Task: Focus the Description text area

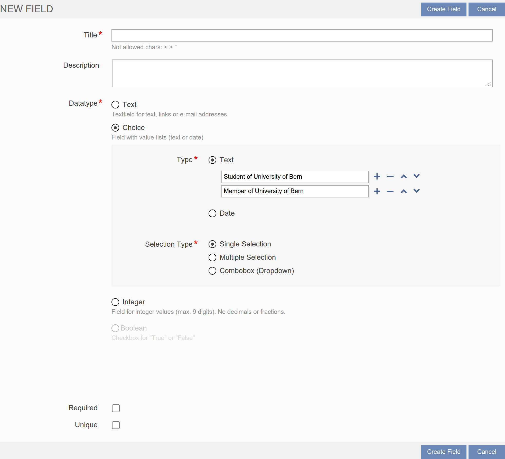Action: click(x=302, y=73)
